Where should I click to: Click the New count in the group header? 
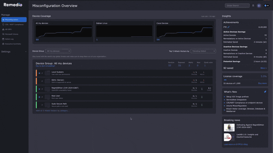pos(198,65)
